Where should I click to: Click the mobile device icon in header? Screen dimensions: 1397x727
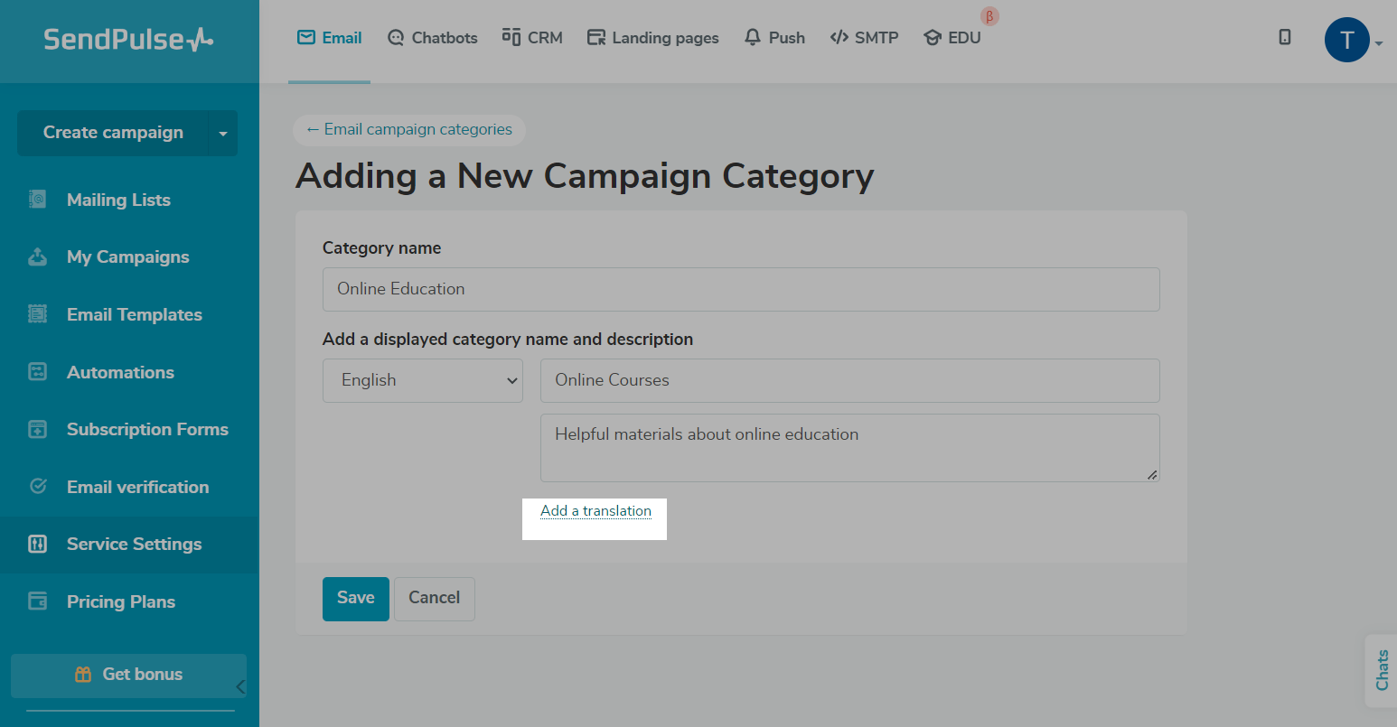click(x=1285, y=37)
